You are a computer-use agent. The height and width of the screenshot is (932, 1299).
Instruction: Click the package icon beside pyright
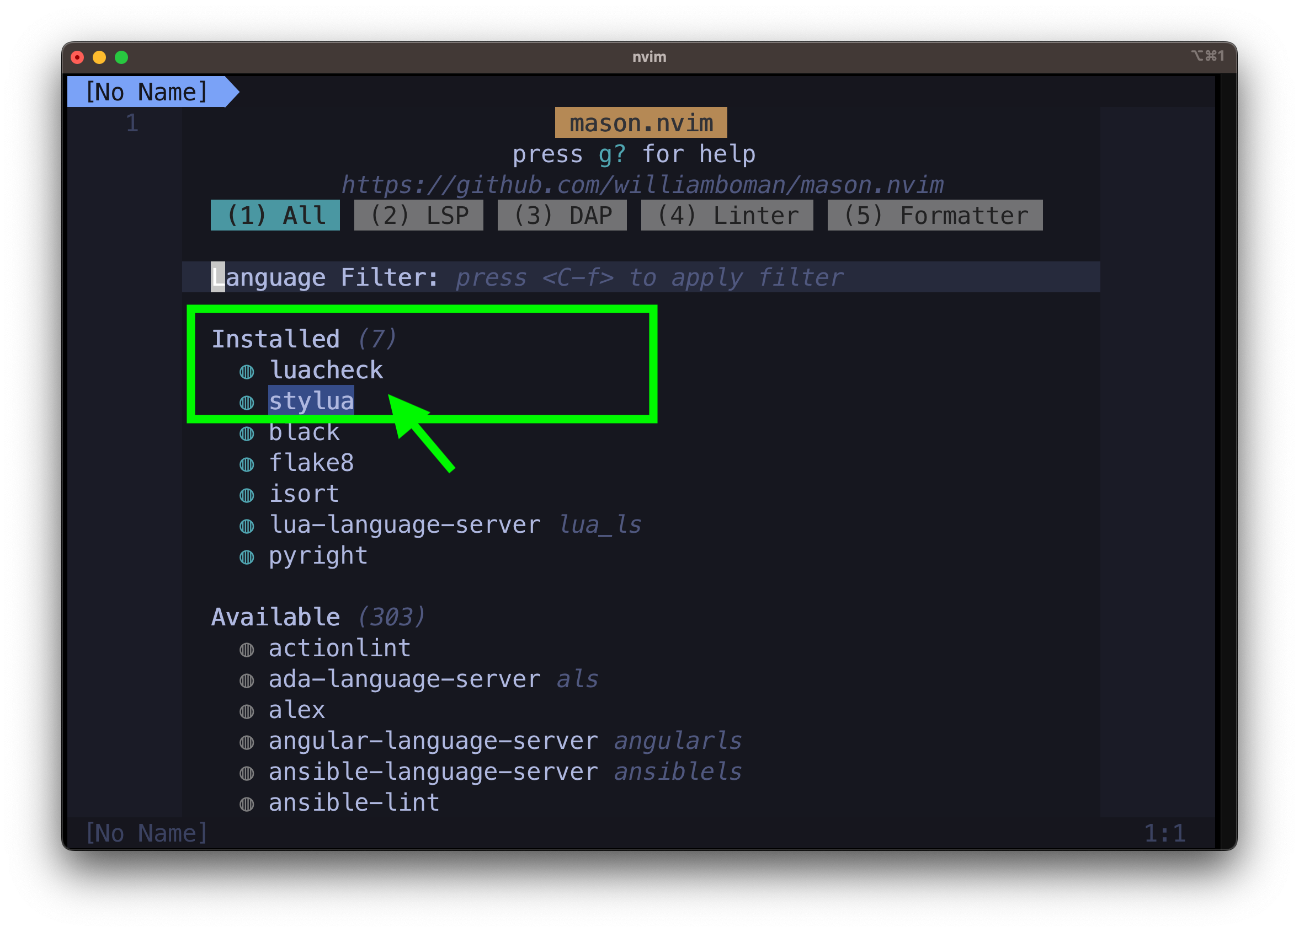coord(246,558)
